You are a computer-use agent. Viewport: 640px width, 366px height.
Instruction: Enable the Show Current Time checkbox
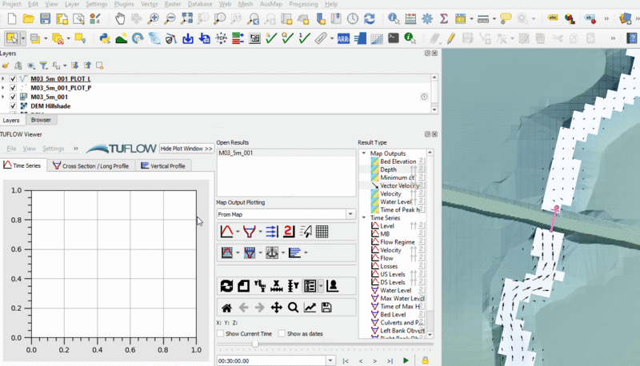[x=222, y=333]
